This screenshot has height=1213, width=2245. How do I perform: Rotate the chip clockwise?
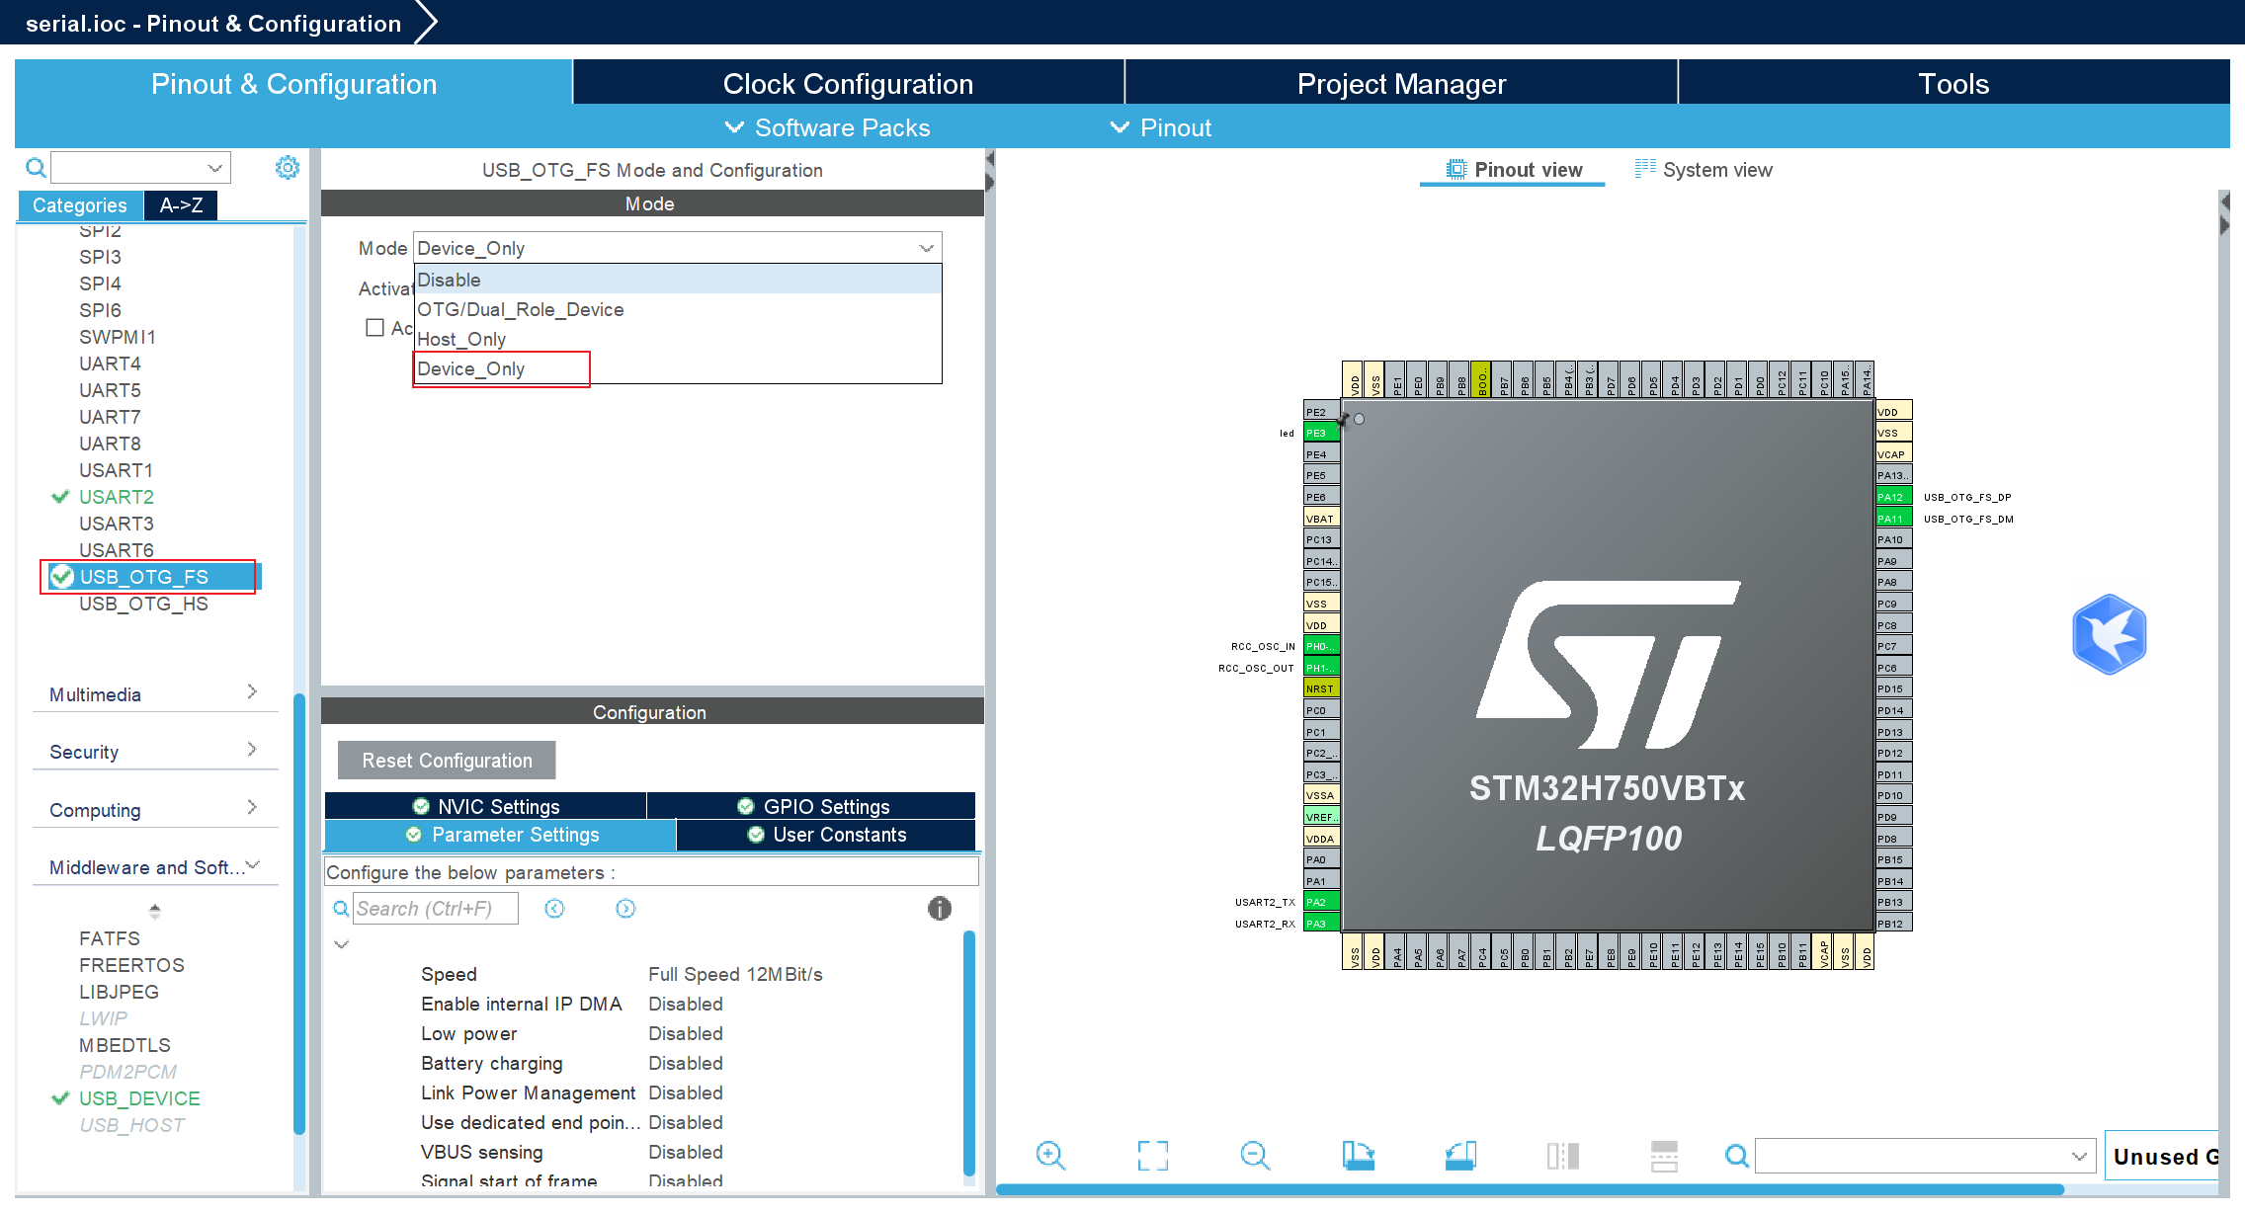click(x=1359, y=1155)
